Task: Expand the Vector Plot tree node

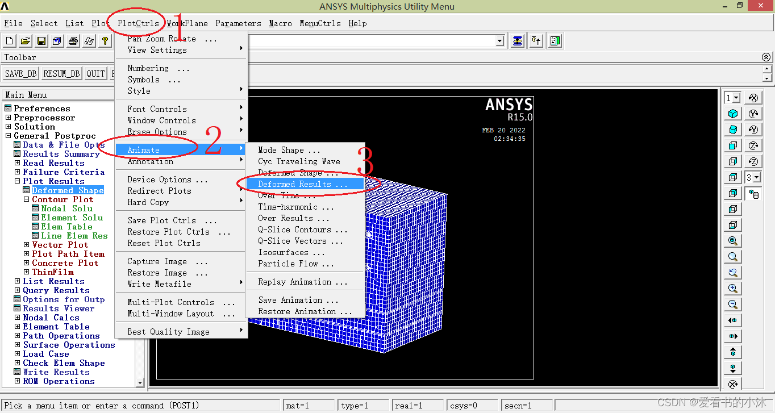Action: 27,245
